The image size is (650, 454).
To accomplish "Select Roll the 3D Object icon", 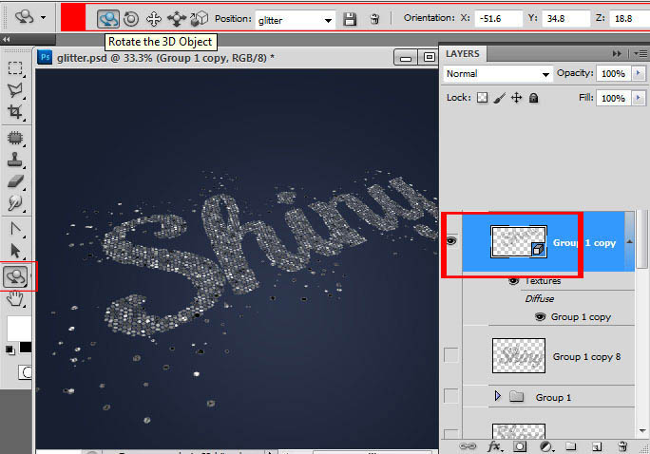I will (x=131, y=19).
